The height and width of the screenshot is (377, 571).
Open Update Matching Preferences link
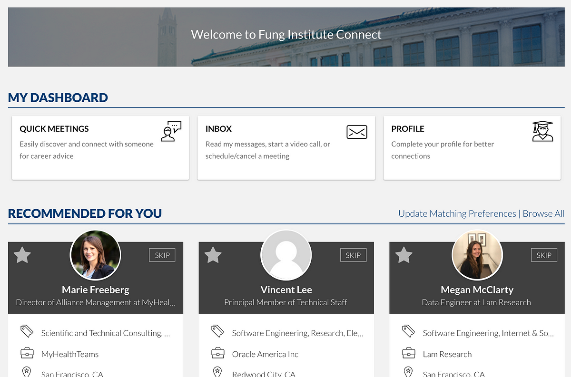[x=457, y=213]
